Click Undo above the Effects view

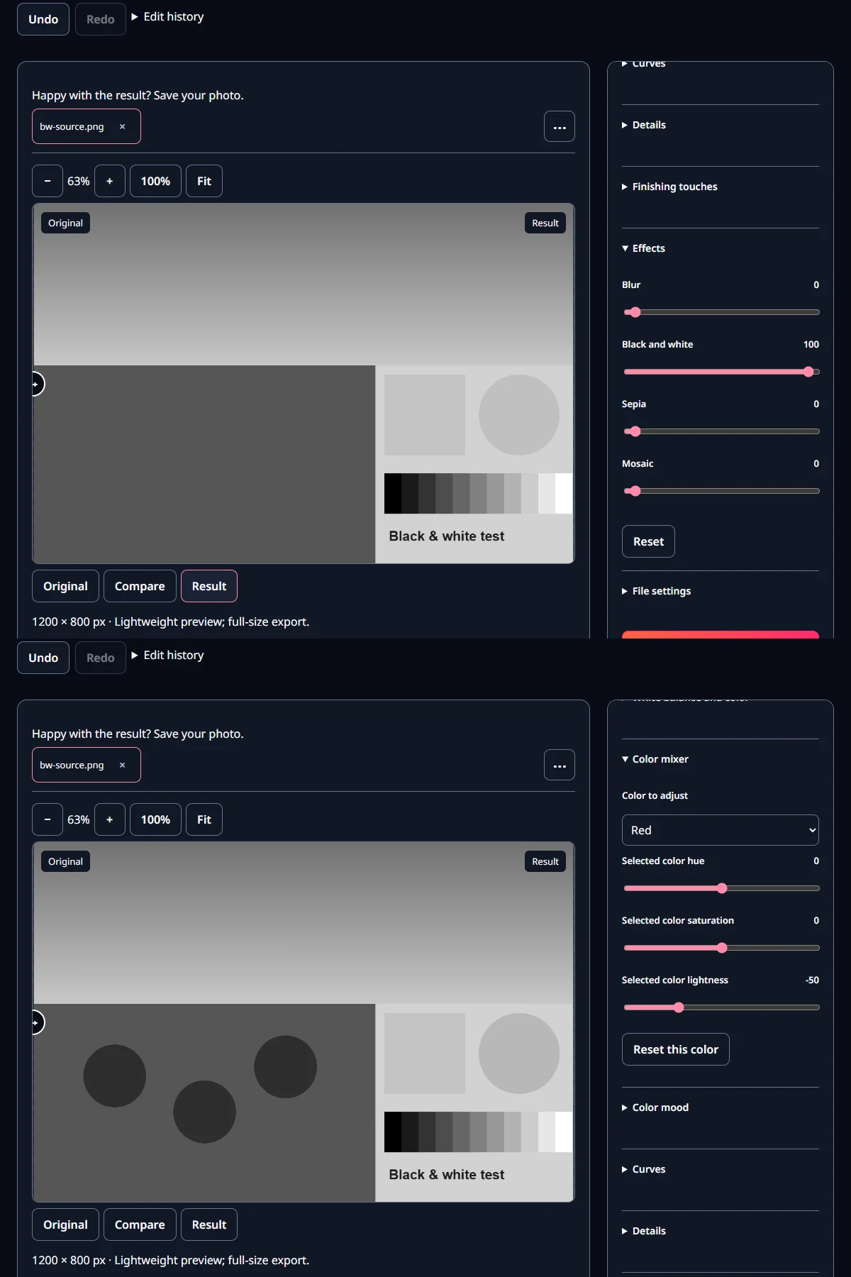click(43, 19)
